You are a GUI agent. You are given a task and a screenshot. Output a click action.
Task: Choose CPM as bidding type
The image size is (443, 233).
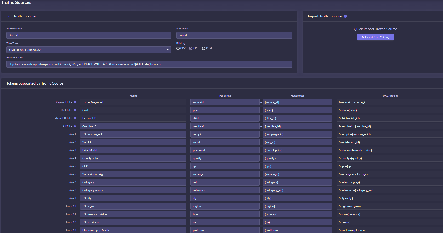coord(203,48)
